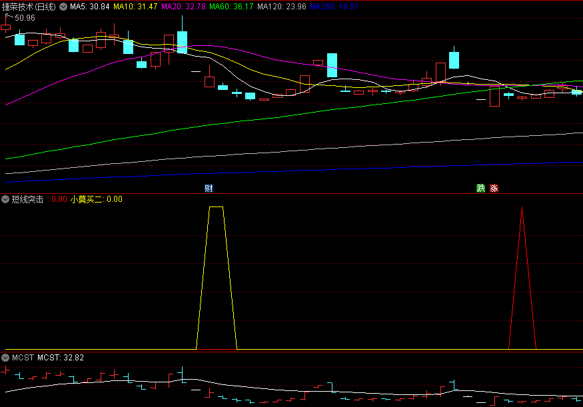Click the red 涨 marker icon
The height and width of the screenshot is (407, 583).
[494, 188]
